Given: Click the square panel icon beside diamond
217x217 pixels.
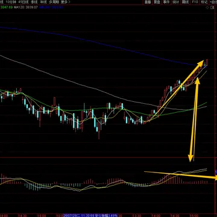Looking at the screenshot, I should coord(212,8).
